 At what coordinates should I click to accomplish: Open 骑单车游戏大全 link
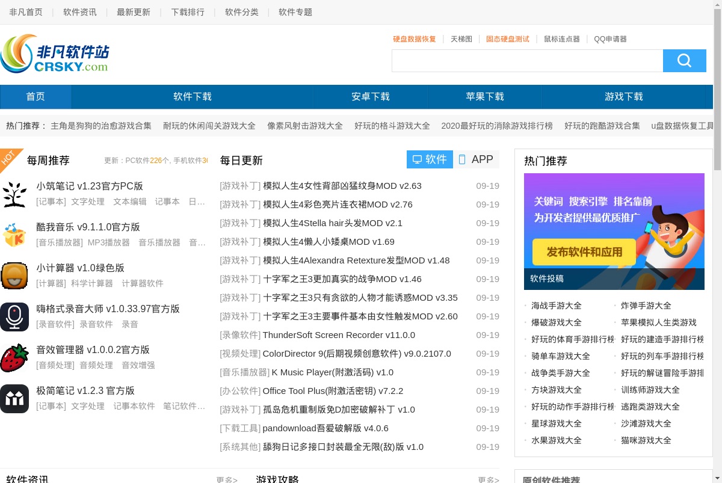tap(561, 356)
